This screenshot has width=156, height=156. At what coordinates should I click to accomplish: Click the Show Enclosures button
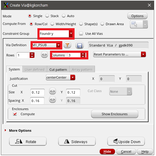point(115,114)
